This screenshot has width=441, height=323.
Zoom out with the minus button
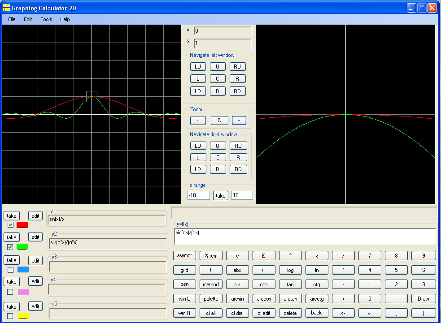click(x=198, y=121)
